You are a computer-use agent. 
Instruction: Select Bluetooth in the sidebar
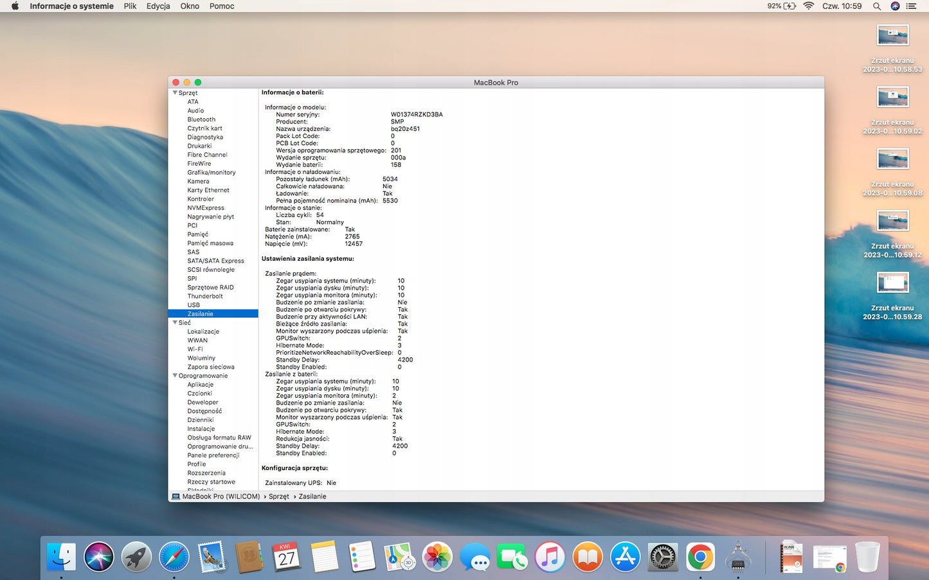click(201, 119)
